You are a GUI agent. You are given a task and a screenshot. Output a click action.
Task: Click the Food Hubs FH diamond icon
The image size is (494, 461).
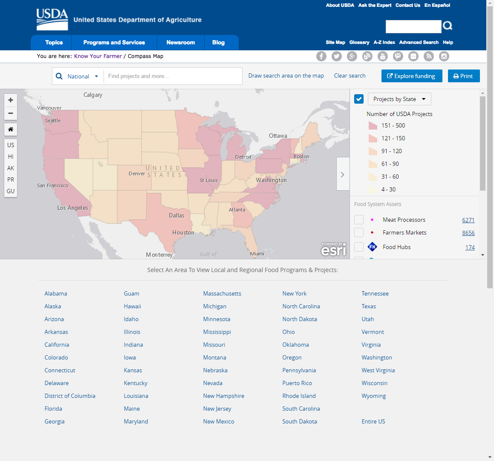(x=372, y=246)
